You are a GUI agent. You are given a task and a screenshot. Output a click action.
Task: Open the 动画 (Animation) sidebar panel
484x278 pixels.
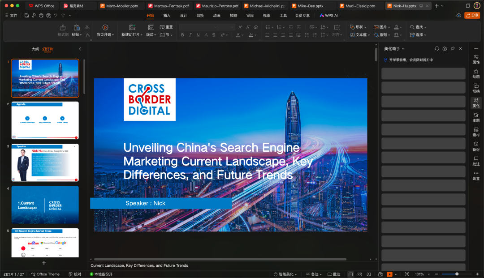tap(476, 74)
